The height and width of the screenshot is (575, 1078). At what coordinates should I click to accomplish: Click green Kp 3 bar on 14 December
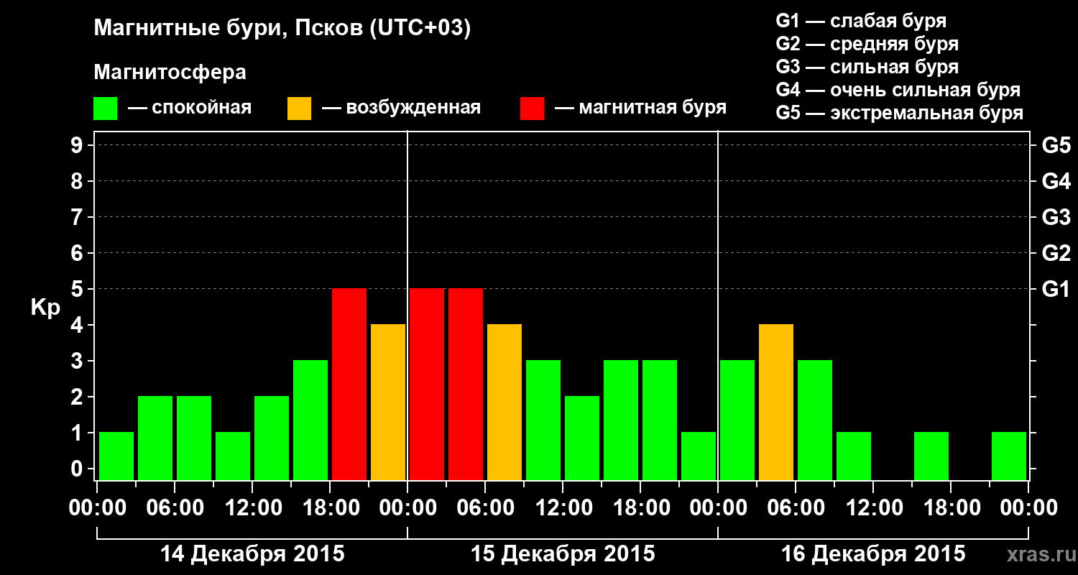tap(310, 420)
